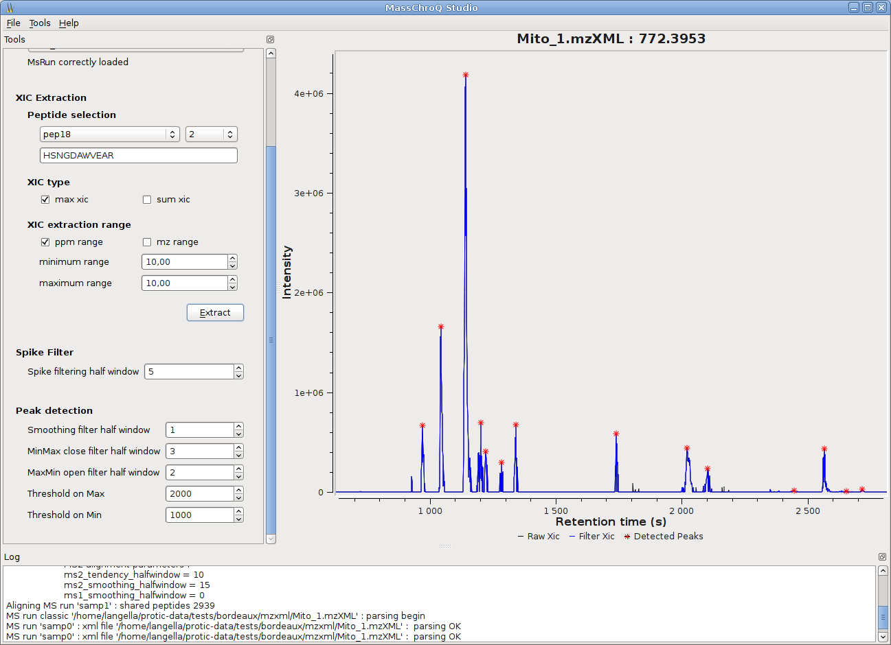Float the Tools panel using its dock icon
This screenshot has width=891, height=645.
click(270, 40)
